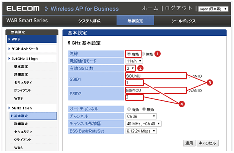Open セキュリティ under 2.4GHz 11bgn
The width and height of the screenshot is (234, 153).
click(x=23, y=82)
